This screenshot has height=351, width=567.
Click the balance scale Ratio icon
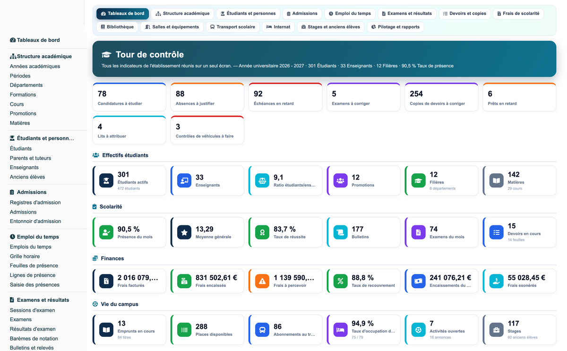(x=262, y=180)
